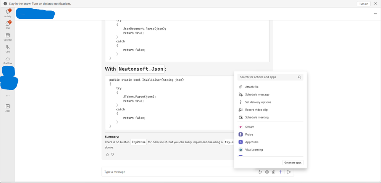The height and width of the screenshot is (183, 381).
Task: Open the Apps icon in sidebar
Action: [x=8, y=108]
